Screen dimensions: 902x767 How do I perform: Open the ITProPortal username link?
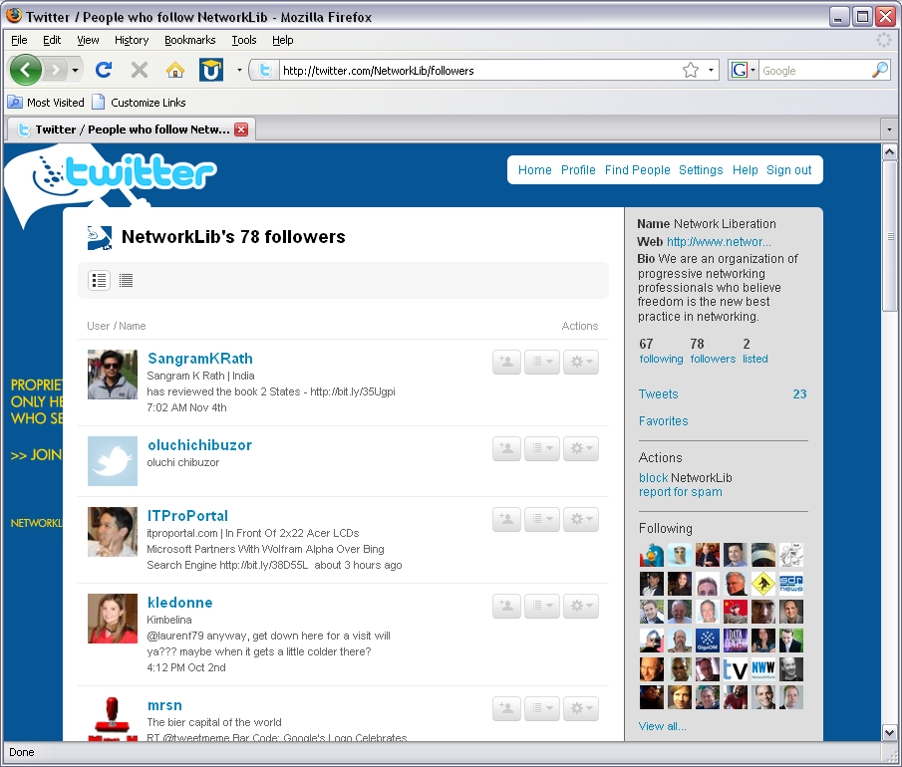coord(187,516)
